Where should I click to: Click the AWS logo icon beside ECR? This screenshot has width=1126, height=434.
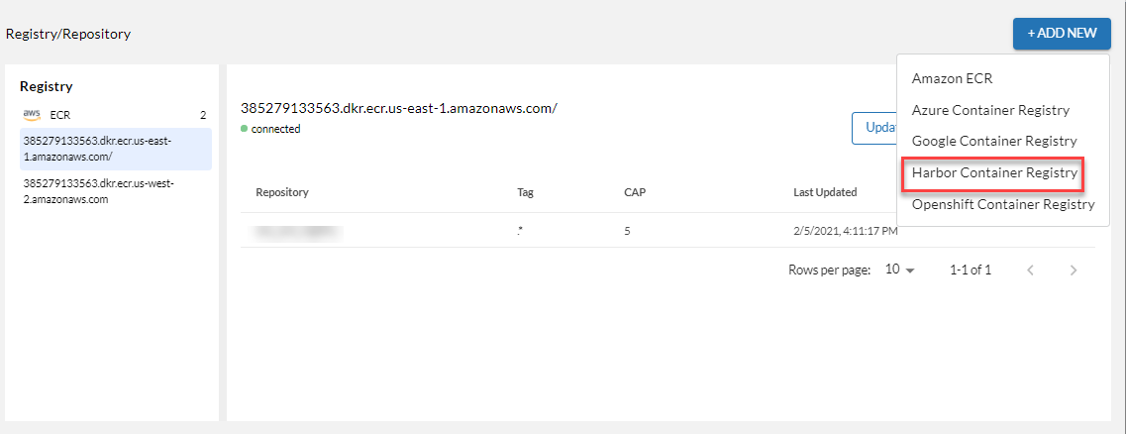click(32, 114)
